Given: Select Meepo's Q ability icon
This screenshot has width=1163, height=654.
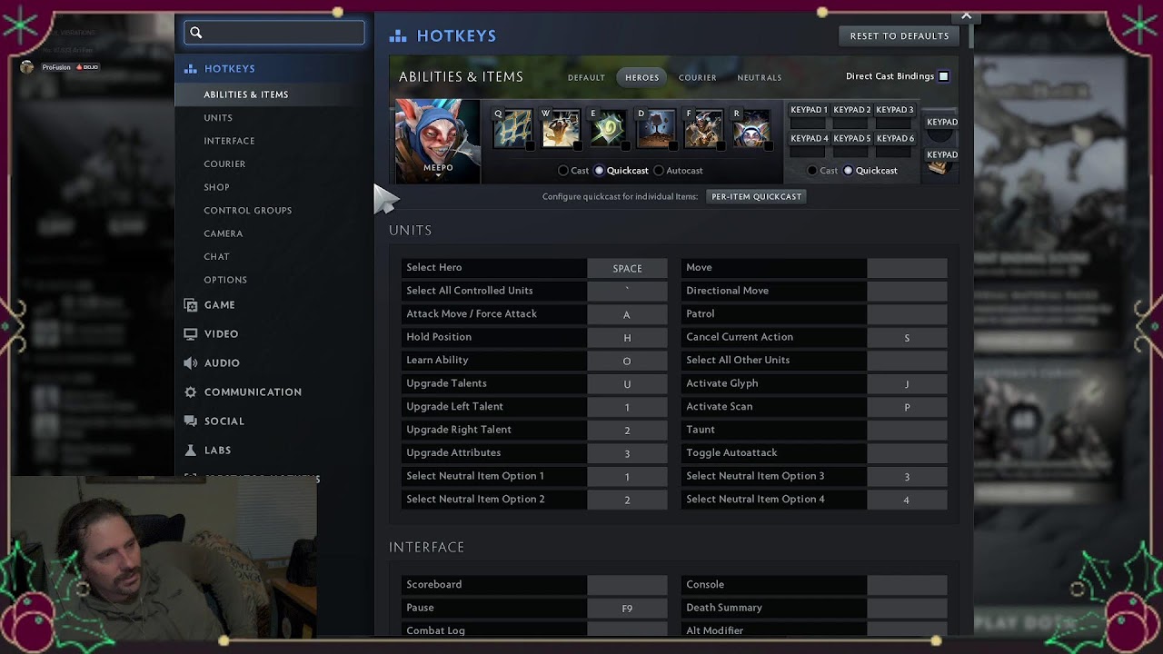Looking at the screenshot, I should point(512,129).
